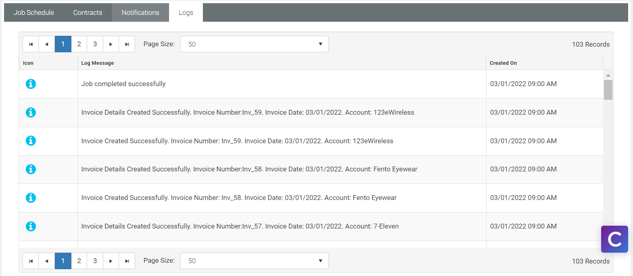Click the top pager previous-page arrow
633x276 pixels.
(x=47, y=44)
